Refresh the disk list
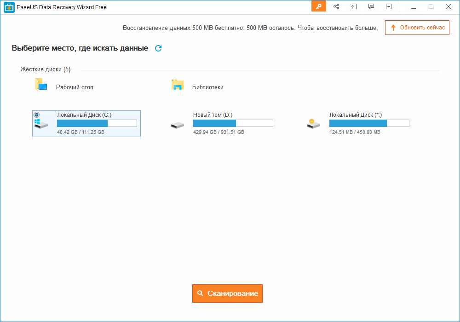 click(158, 48)
